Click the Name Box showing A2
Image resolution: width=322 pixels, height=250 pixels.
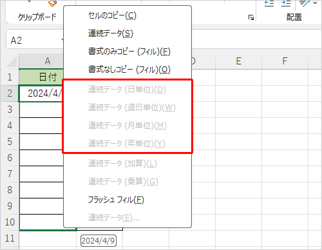[x=35, y=40]
